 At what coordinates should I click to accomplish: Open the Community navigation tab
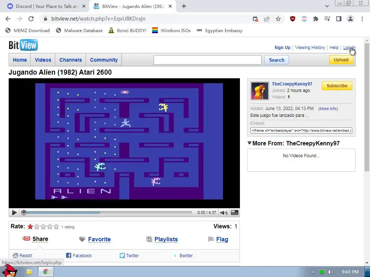tap(104, 60)
